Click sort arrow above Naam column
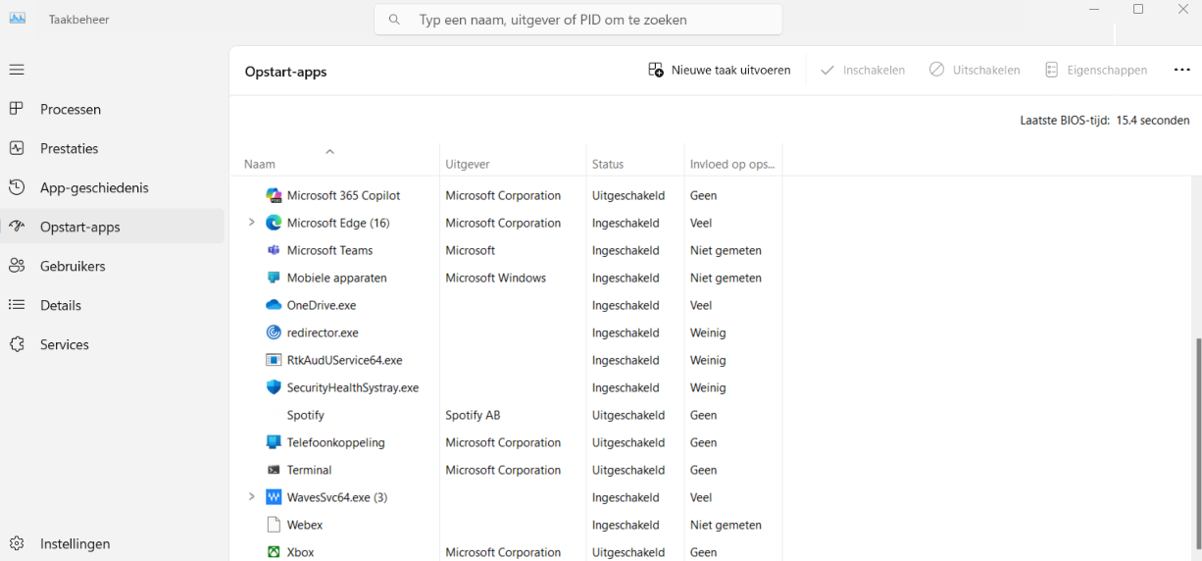 click(x=329, y=151)
